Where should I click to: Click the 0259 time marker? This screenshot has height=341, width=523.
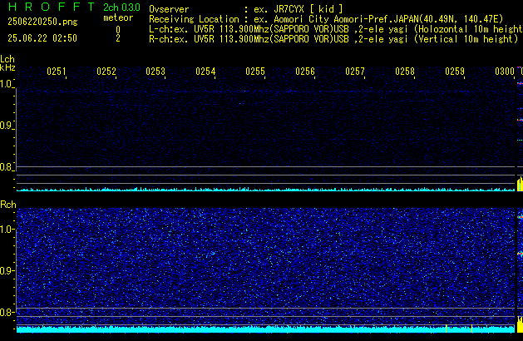point(455,72)
